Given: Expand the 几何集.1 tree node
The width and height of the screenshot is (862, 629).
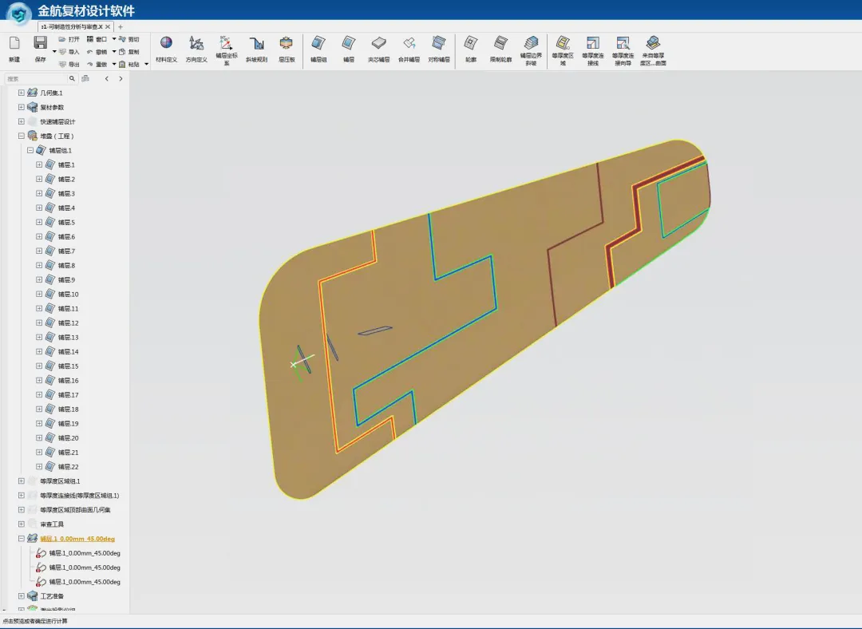Looking at the screenshot, I should tap(22, 93).
